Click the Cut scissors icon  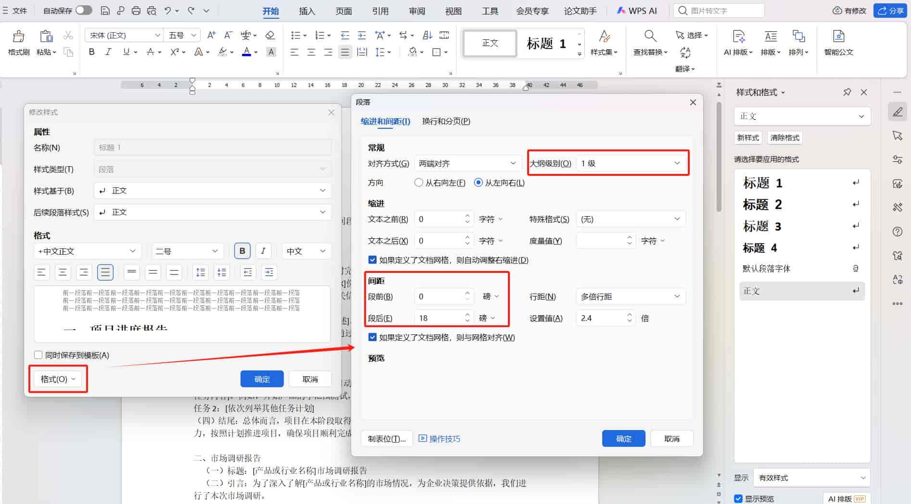coord(68,36)
